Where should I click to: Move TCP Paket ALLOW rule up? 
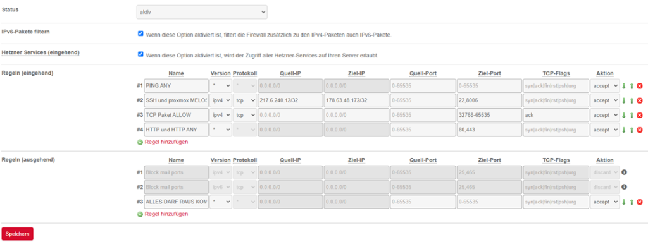(x=632, y=115)
